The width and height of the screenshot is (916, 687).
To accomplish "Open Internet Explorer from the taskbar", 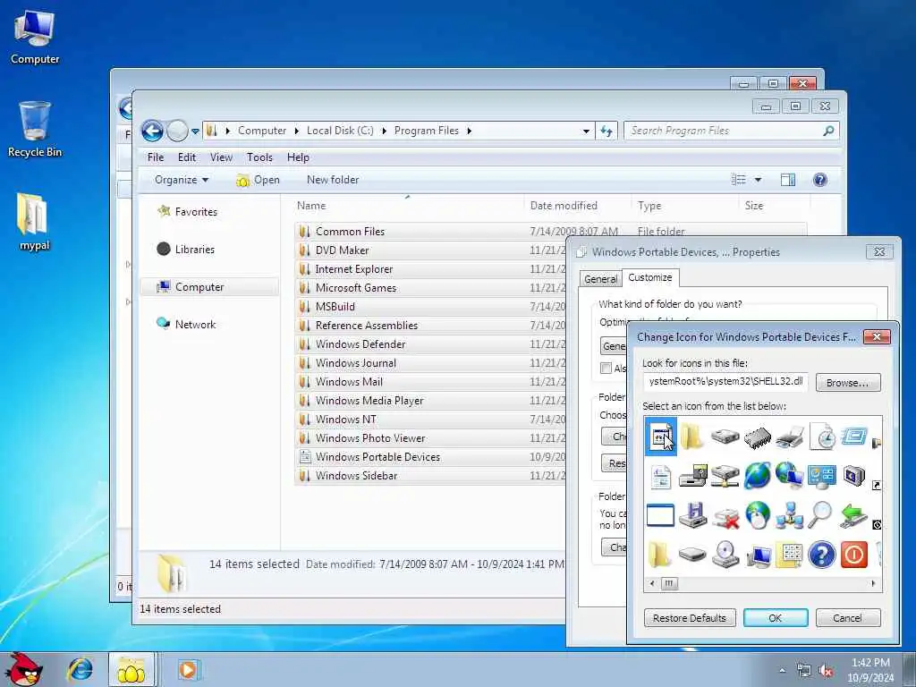I will click(80, 669).
